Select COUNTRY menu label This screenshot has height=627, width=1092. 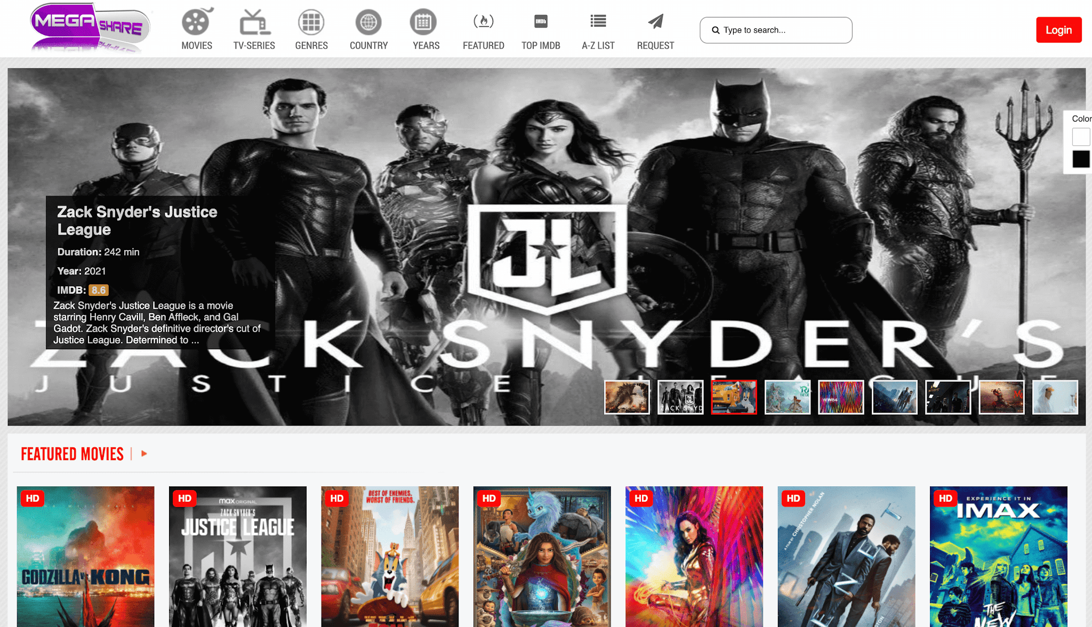[369, 45]
